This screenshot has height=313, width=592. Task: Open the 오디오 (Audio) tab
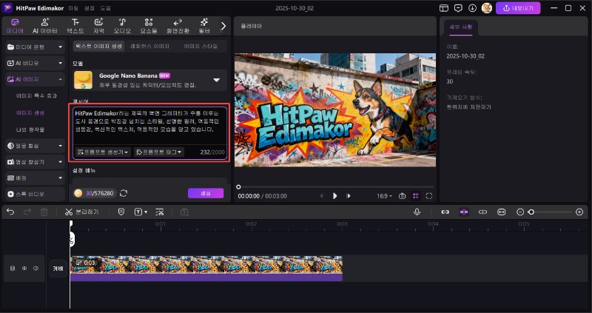tap(122, 26)
